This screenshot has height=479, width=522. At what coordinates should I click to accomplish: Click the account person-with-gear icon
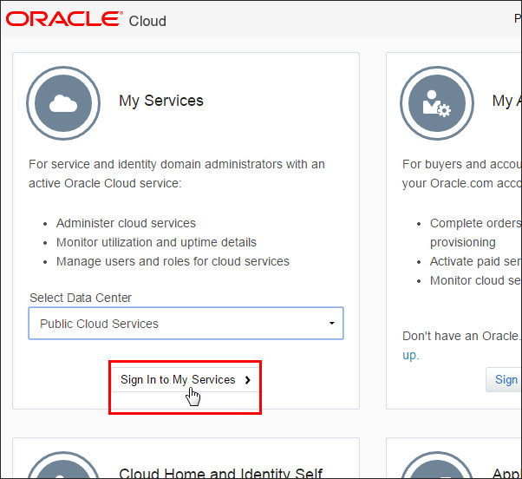tap(436, 103)
